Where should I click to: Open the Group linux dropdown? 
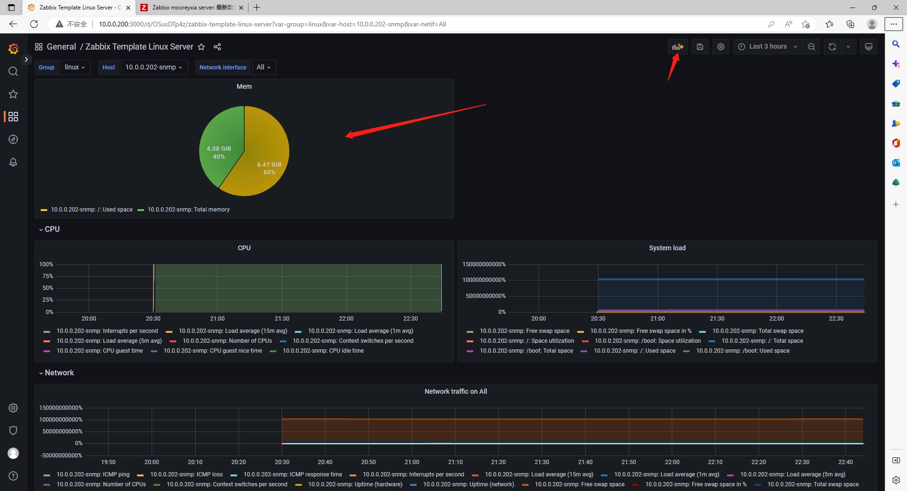(75, 67)
